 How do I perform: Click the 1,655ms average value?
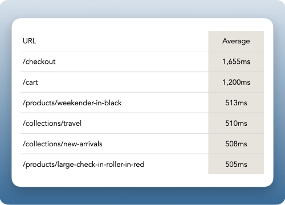click(x=236, y=61)
